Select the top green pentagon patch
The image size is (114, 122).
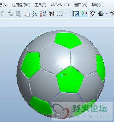68,40
